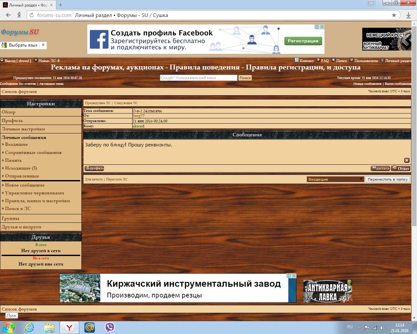The image size is (417, 334).
Task: Click the reply (Ответ) button
Action: coord(400,168)
